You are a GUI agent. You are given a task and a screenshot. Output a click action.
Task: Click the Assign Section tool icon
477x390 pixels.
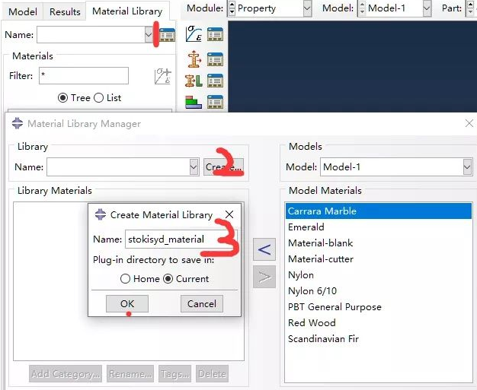point(193,80)
